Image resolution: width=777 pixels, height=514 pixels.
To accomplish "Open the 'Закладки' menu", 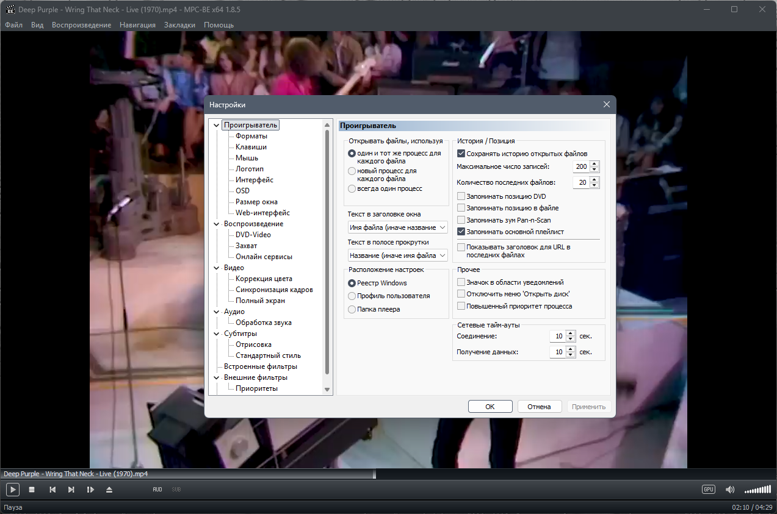I will tap(179, 25).
